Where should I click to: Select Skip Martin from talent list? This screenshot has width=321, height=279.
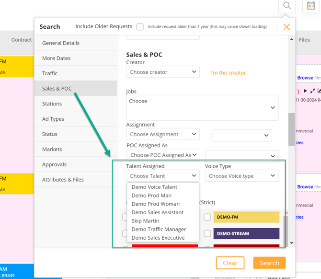click(x=163, y=221)
